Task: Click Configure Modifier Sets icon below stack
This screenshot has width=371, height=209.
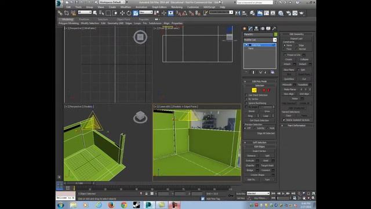Action: (272, 72)
